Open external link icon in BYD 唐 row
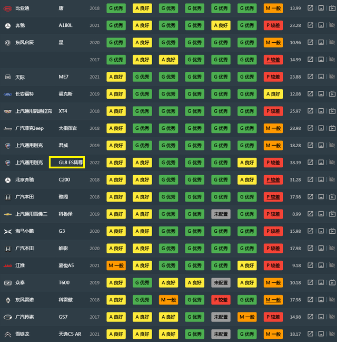 click(x=310, y=8)
